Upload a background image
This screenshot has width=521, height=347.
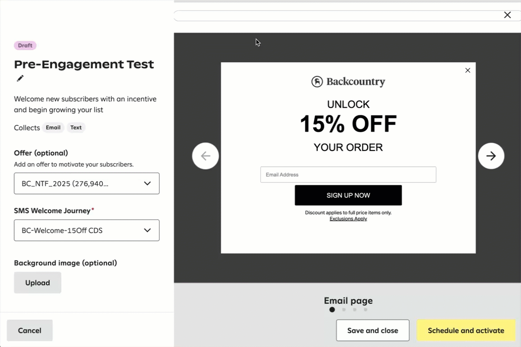[x=37, y=283]
